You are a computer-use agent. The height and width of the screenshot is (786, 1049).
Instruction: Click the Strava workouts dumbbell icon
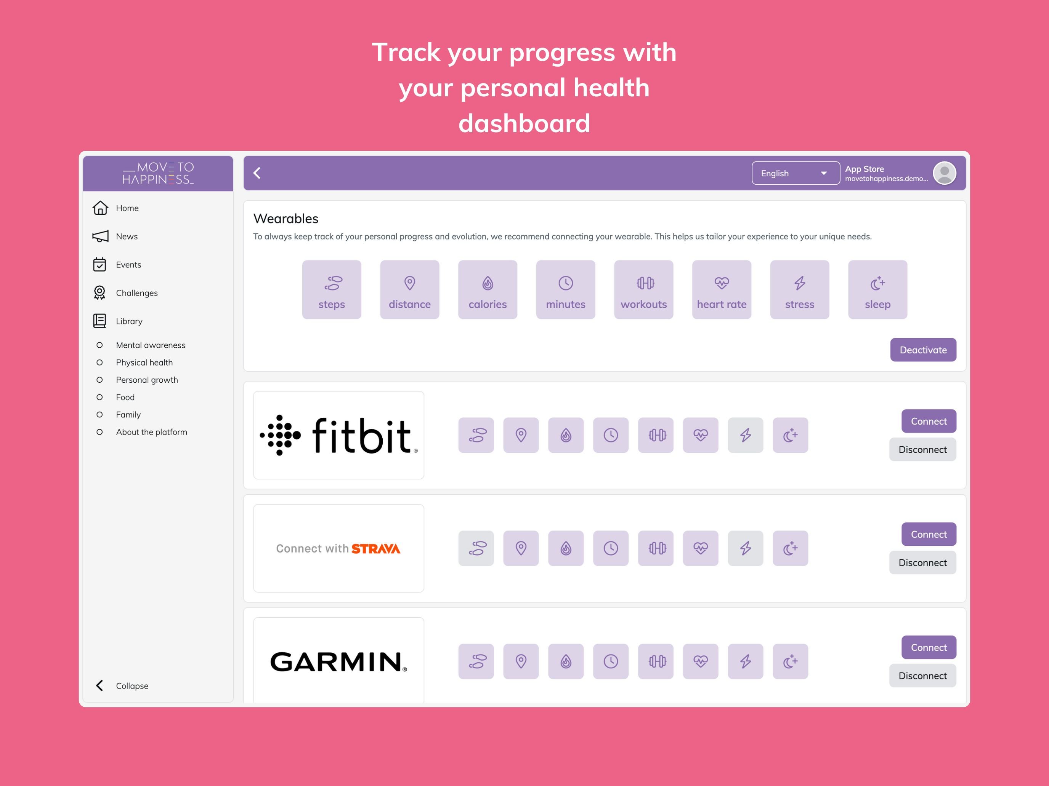(656, 548)
